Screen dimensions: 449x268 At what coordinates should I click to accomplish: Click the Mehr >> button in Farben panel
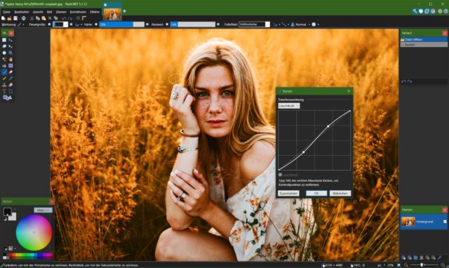[43, 210]
